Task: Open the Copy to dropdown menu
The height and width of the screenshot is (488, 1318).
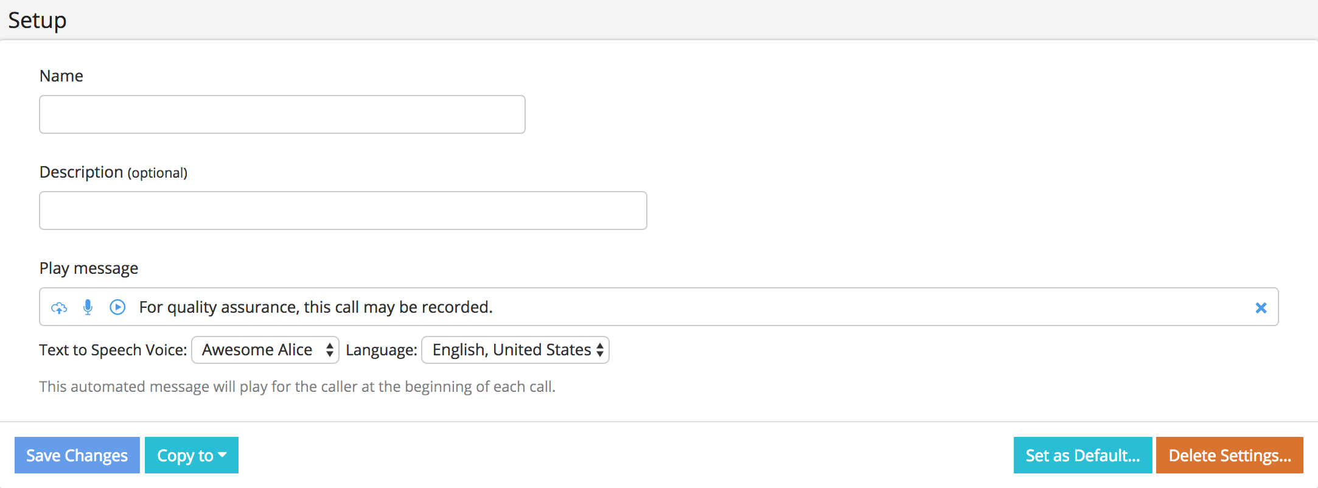Action: (x=192, y=455)
